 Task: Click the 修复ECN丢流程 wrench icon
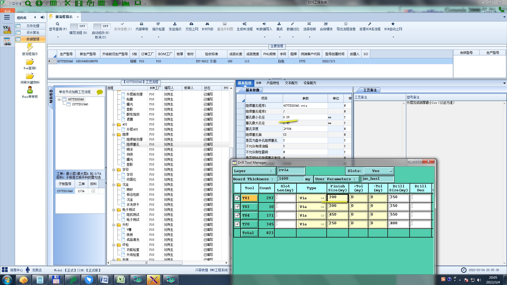(x=370, y=24)
